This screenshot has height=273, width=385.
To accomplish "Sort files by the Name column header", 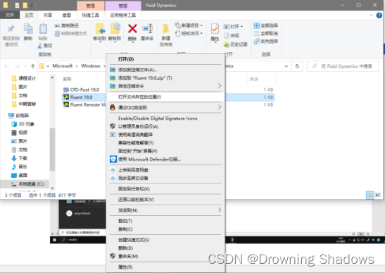I will (67, 79).
